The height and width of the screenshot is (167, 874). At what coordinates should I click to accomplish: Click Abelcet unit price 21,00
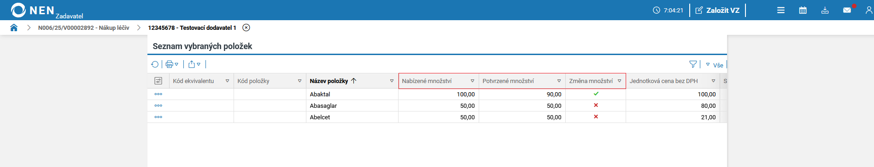coord(709,117)
